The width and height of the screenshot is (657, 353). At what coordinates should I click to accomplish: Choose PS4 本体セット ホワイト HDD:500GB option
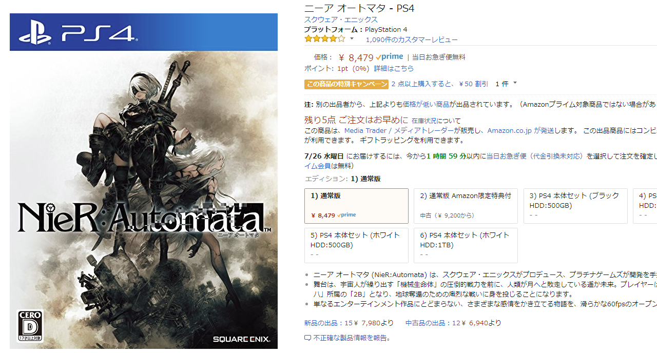[x=356, y=245]
